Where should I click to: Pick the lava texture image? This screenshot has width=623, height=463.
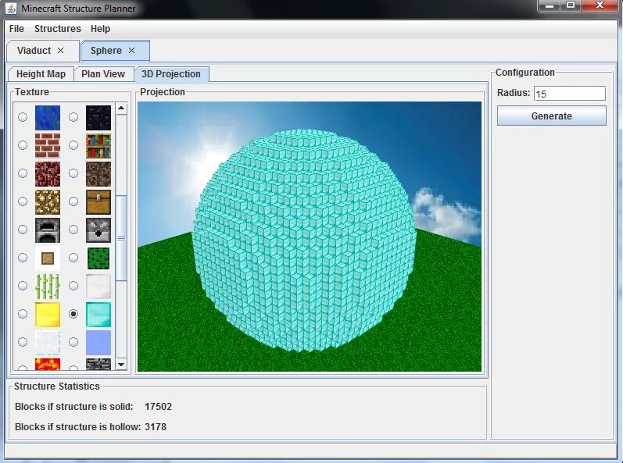pos(48,364)
